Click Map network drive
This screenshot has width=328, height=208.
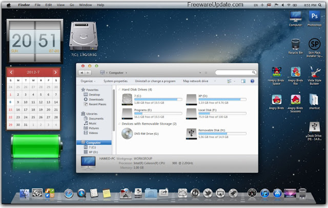196,81
